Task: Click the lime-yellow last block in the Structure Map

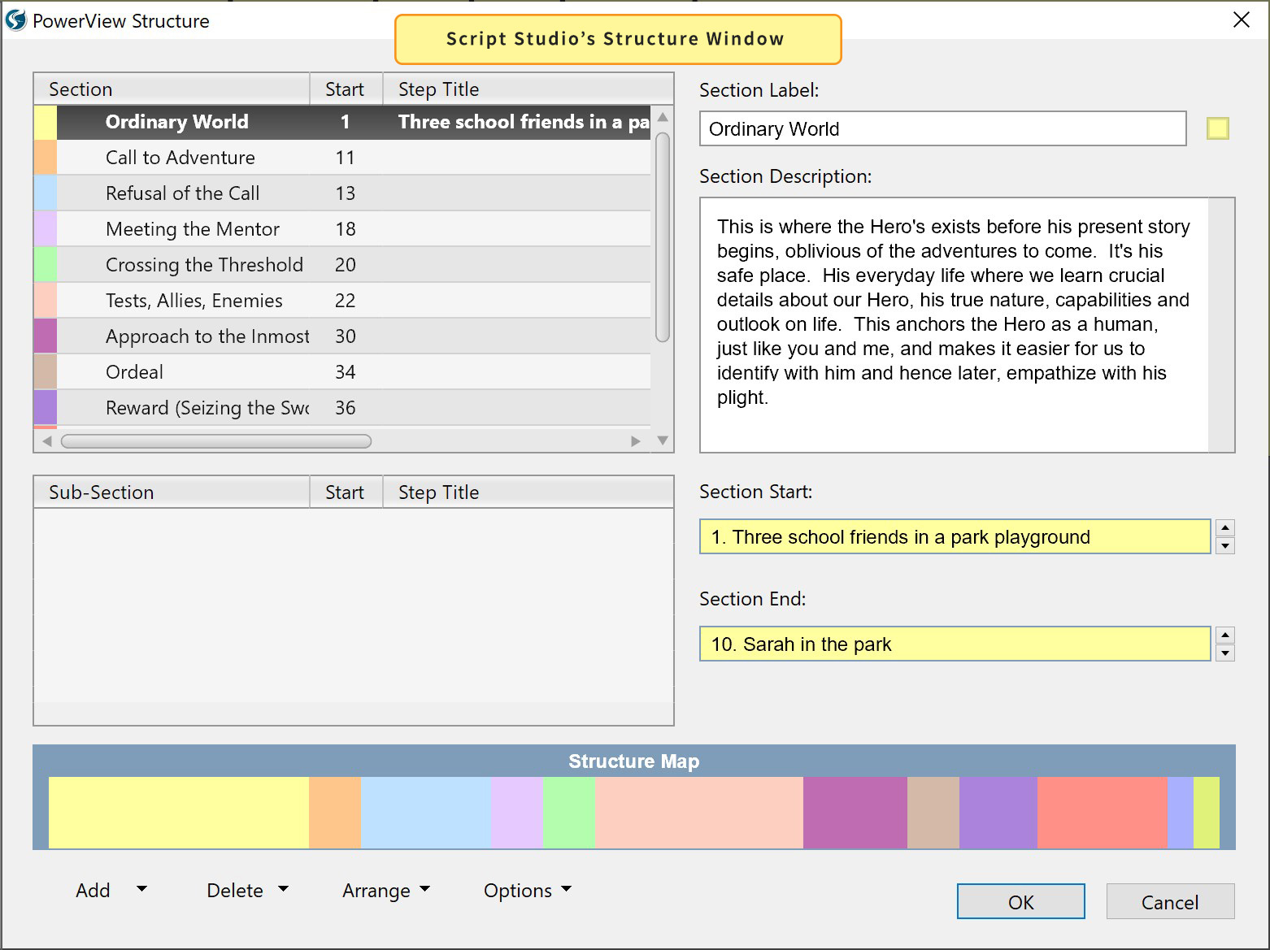Action: 1207,813
